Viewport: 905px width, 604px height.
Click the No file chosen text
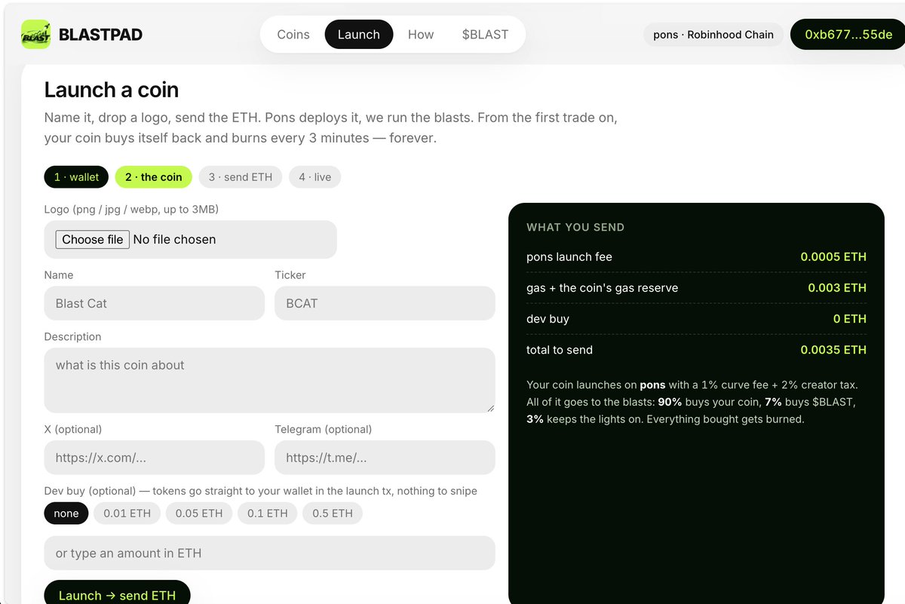click(x=174, y=240)
